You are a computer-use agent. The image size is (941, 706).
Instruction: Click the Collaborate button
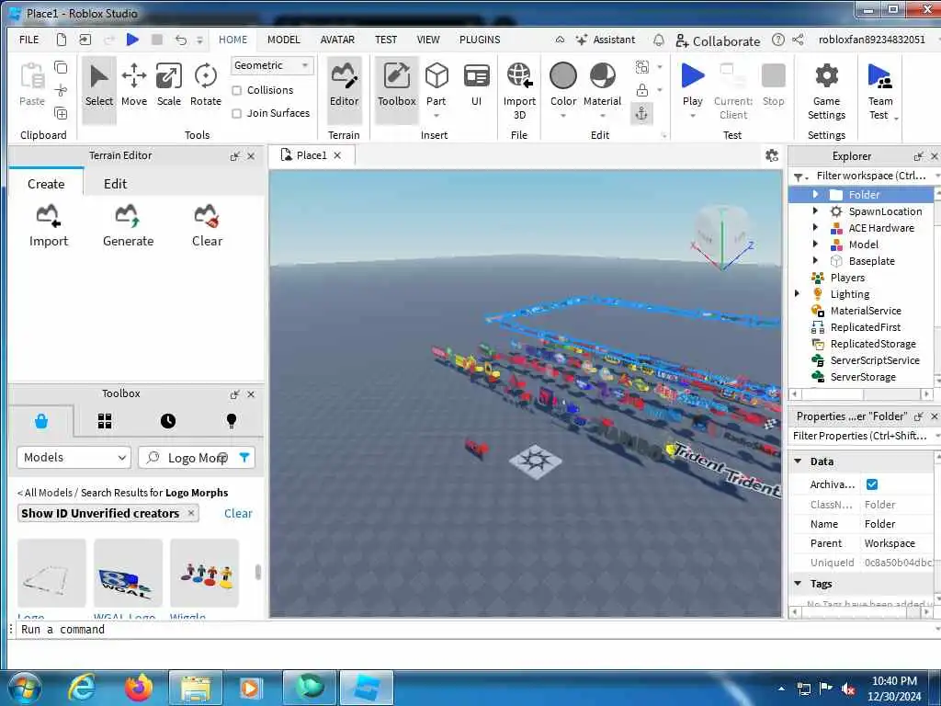[x=718, y=40]
